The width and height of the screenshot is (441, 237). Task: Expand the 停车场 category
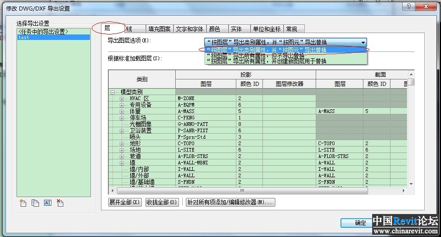tap(122, 118)
